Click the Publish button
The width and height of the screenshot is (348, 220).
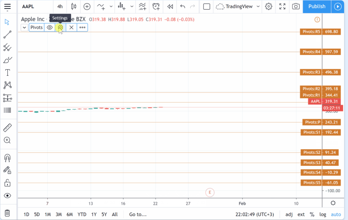coord(317,6)
